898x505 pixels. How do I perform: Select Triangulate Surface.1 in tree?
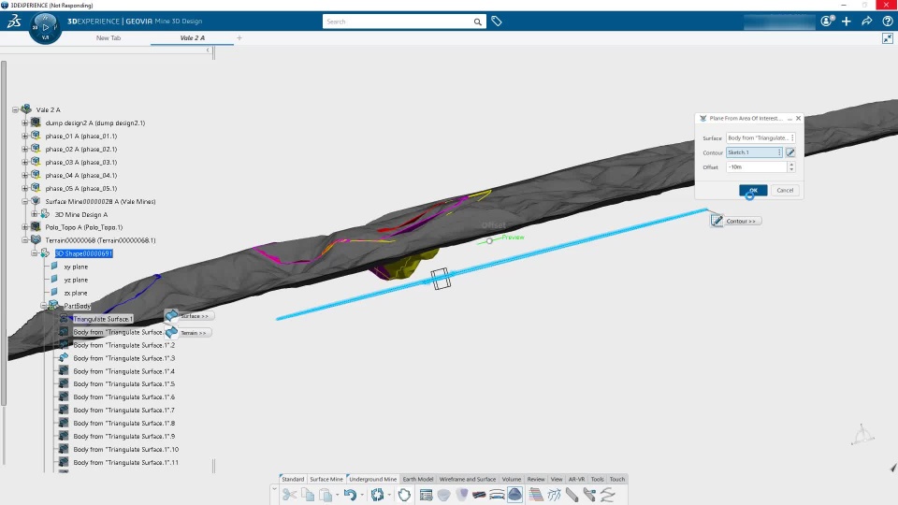103,319
